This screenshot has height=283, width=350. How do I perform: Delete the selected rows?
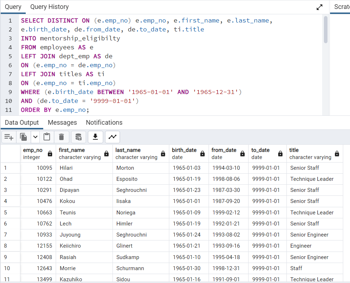[61, 137]
